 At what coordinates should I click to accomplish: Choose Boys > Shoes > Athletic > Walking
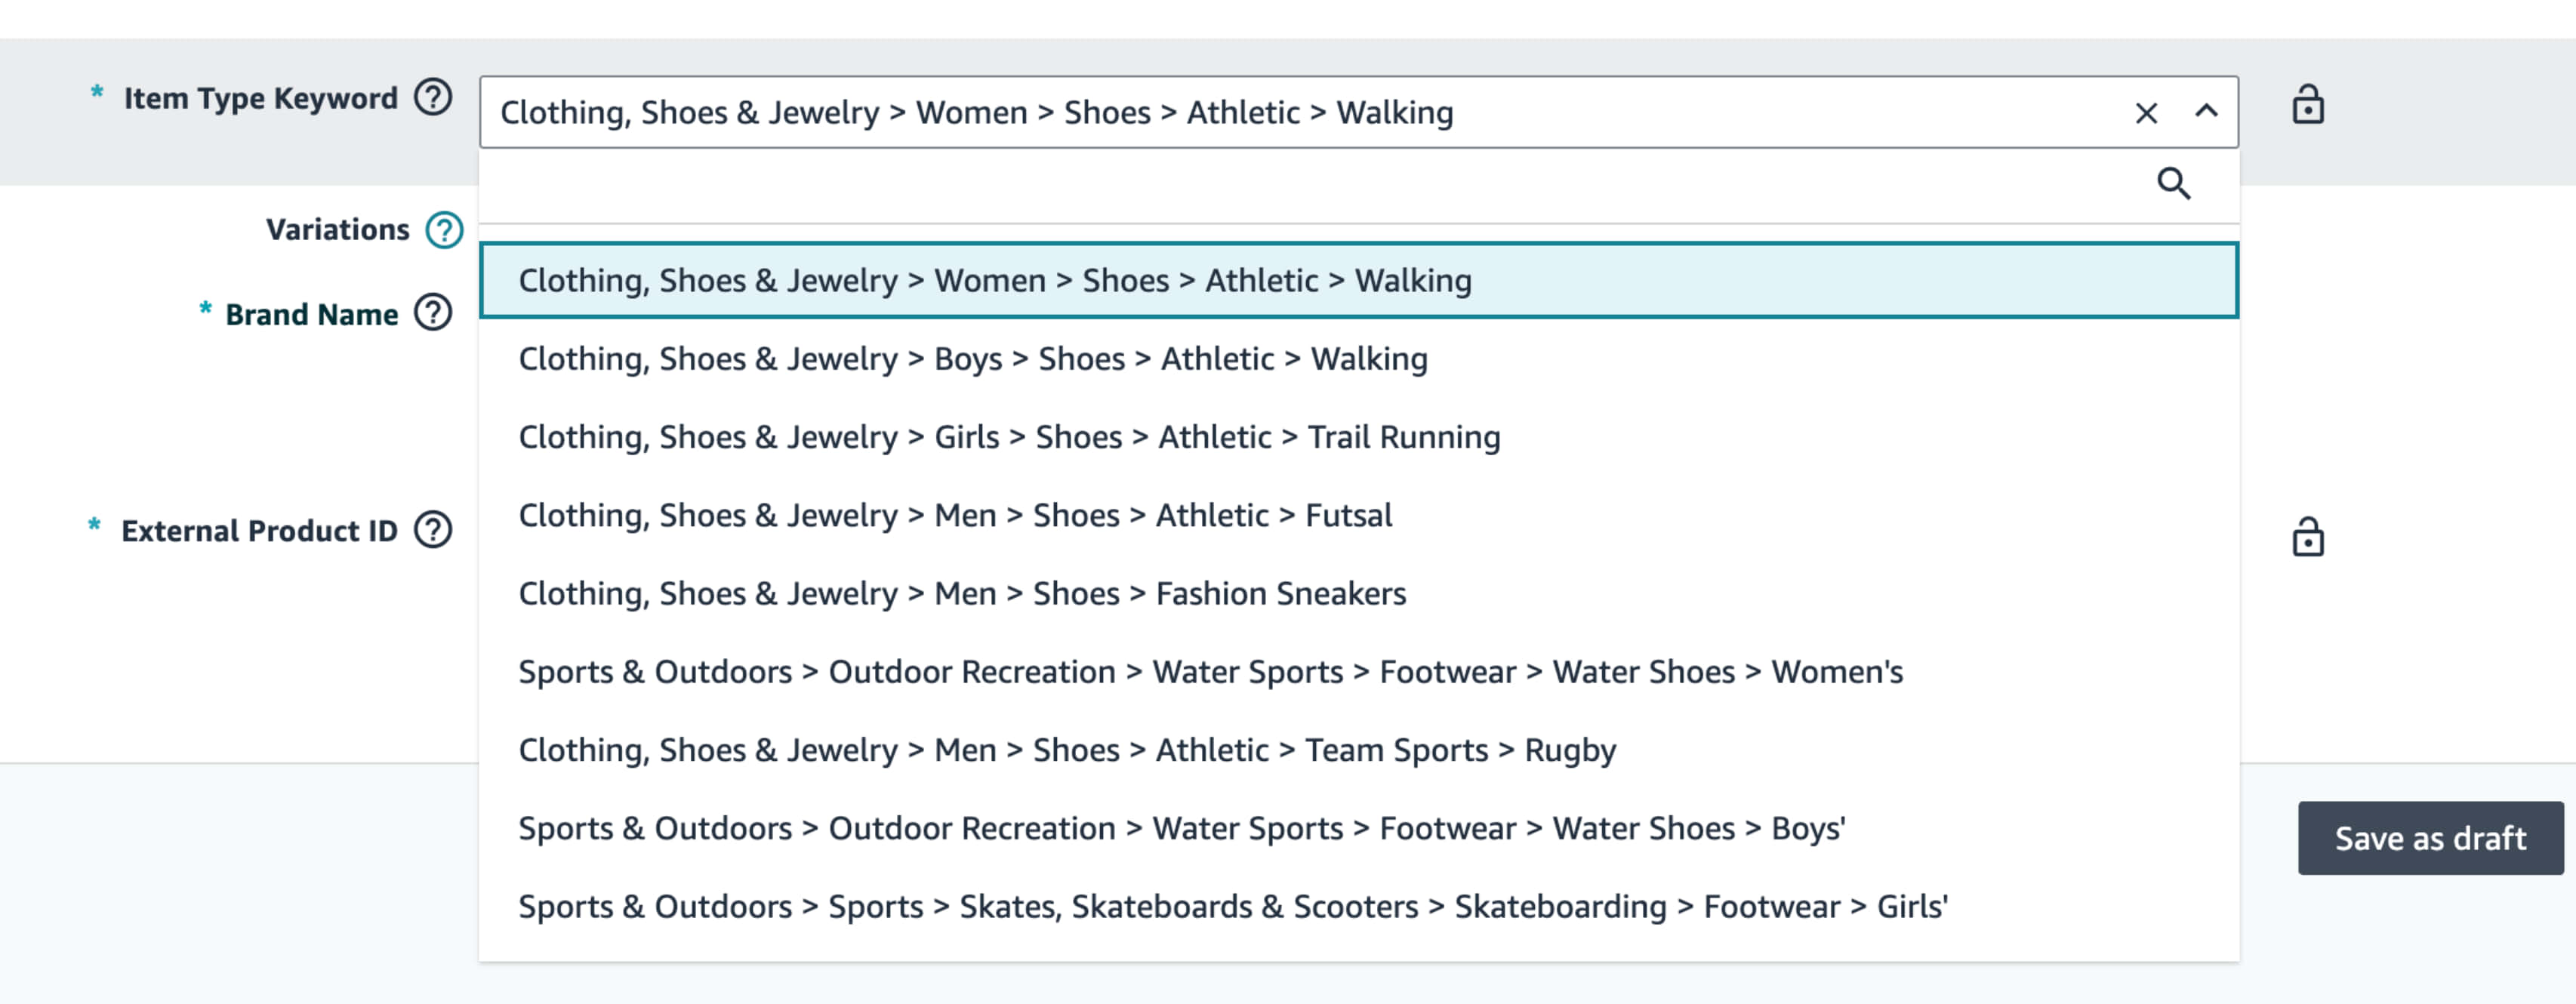pyautogui.click(x=973, y=359)
